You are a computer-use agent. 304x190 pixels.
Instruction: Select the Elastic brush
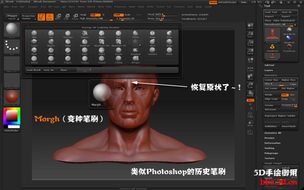coord(102,34)
